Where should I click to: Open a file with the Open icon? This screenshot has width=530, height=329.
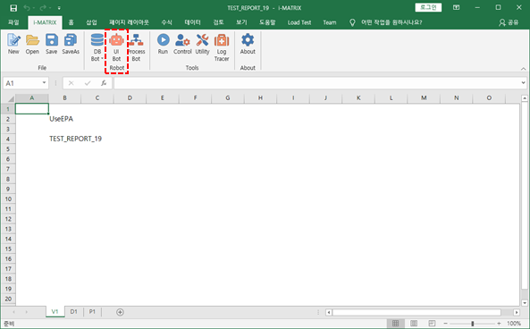pyautogui.click(x=32, y=44)
